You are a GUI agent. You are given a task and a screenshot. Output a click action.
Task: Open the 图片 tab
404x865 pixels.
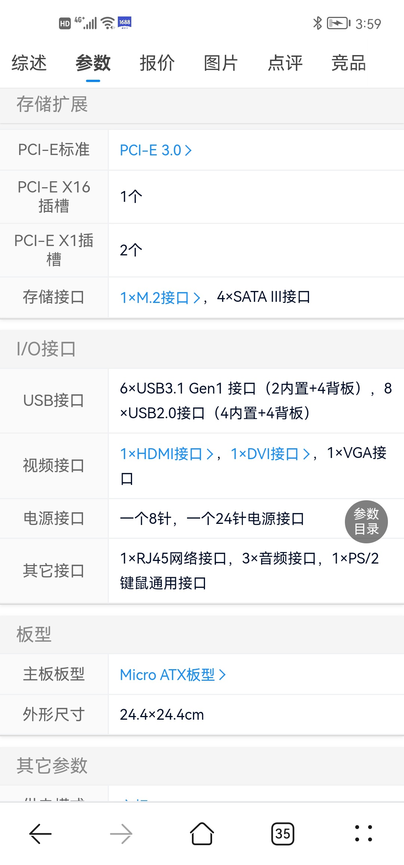point(221,63)
